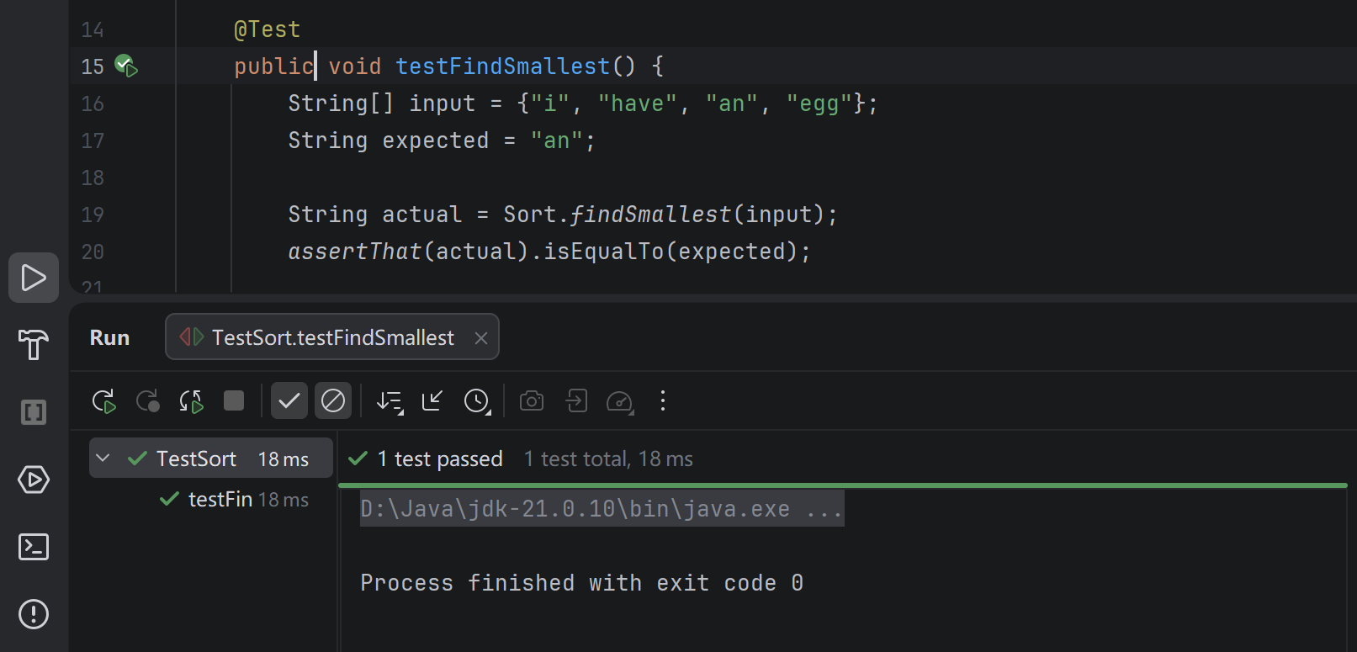The image size is (1357, 652).
Task: Click the "egg" string literal on line 16
Action: (819, 103)
